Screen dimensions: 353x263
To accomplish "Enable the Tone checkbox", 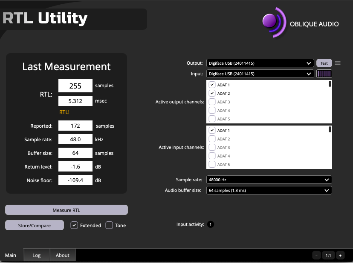I will click(109, 225).
